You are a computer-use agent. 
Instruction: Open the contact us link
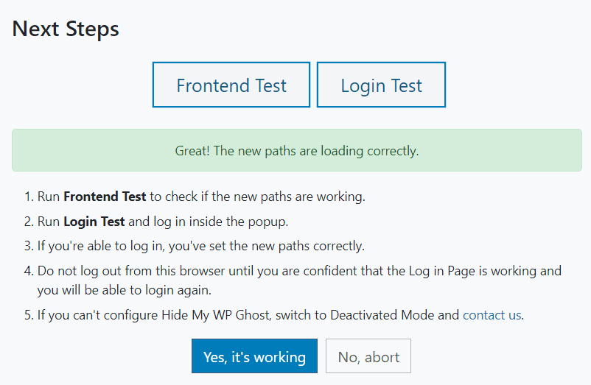pos(492,315)
